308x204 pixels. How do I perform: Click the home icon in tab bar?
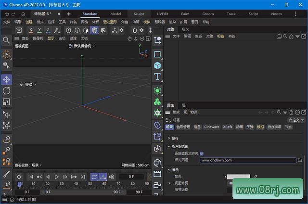point(23,14)
